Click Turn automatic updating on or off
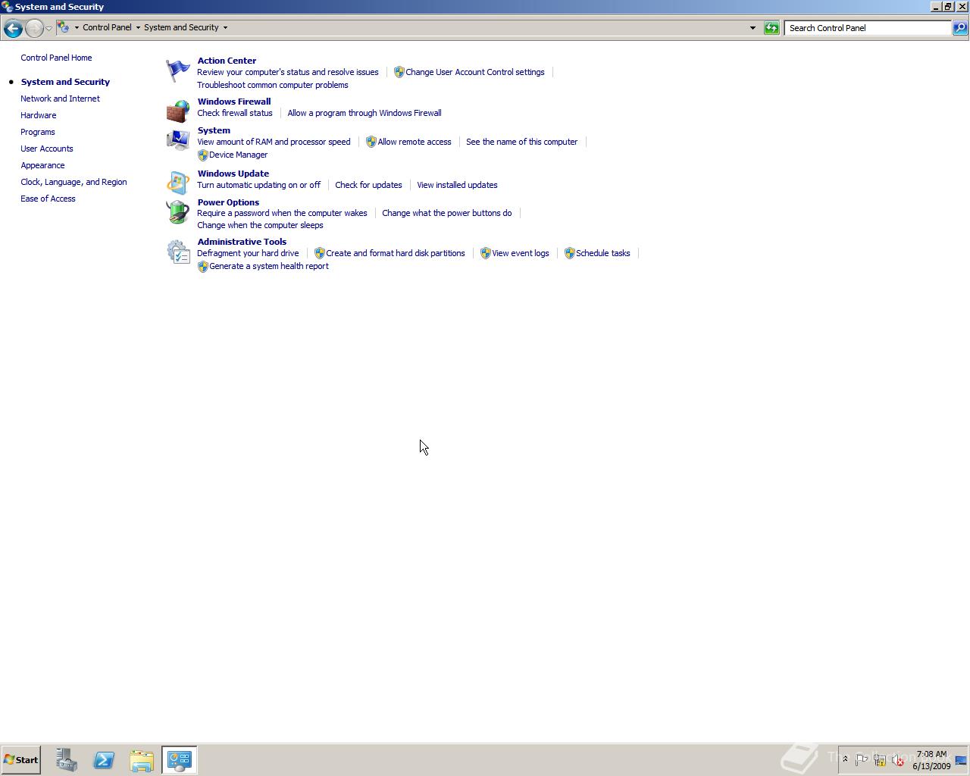970x776 pixels. point(258,185)
